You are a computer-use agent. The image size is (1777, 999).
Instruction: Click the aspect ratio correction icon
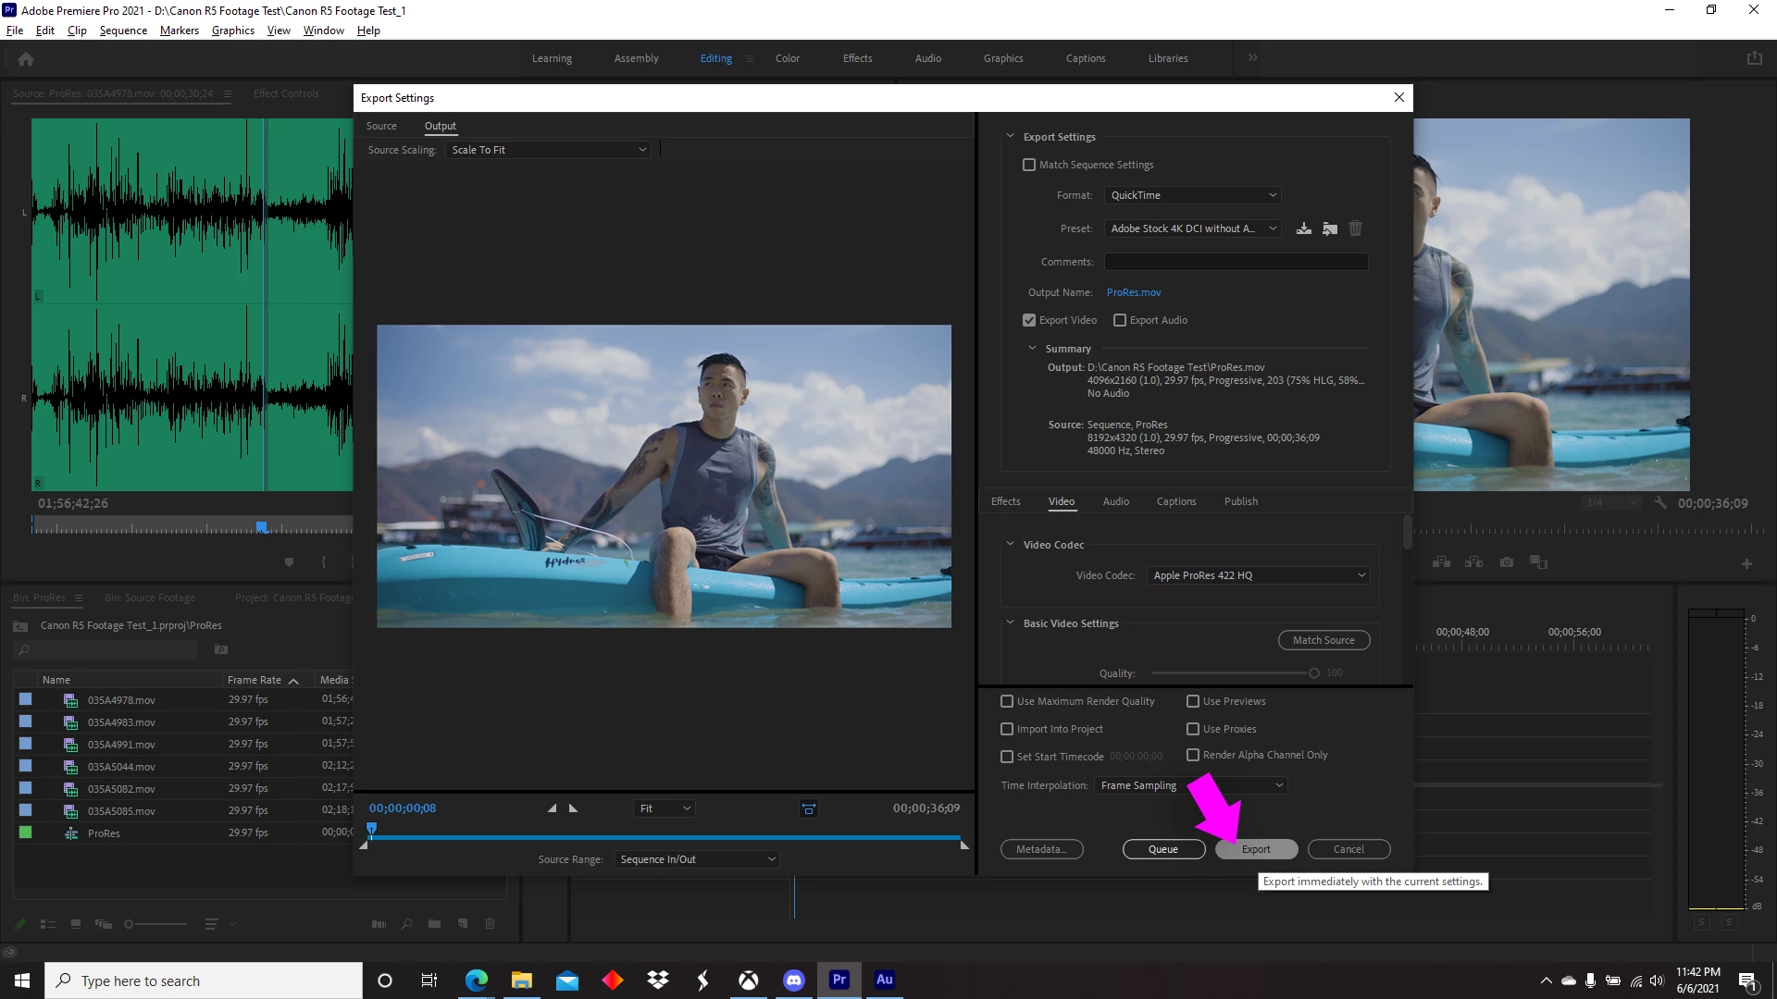click(808, 808)
